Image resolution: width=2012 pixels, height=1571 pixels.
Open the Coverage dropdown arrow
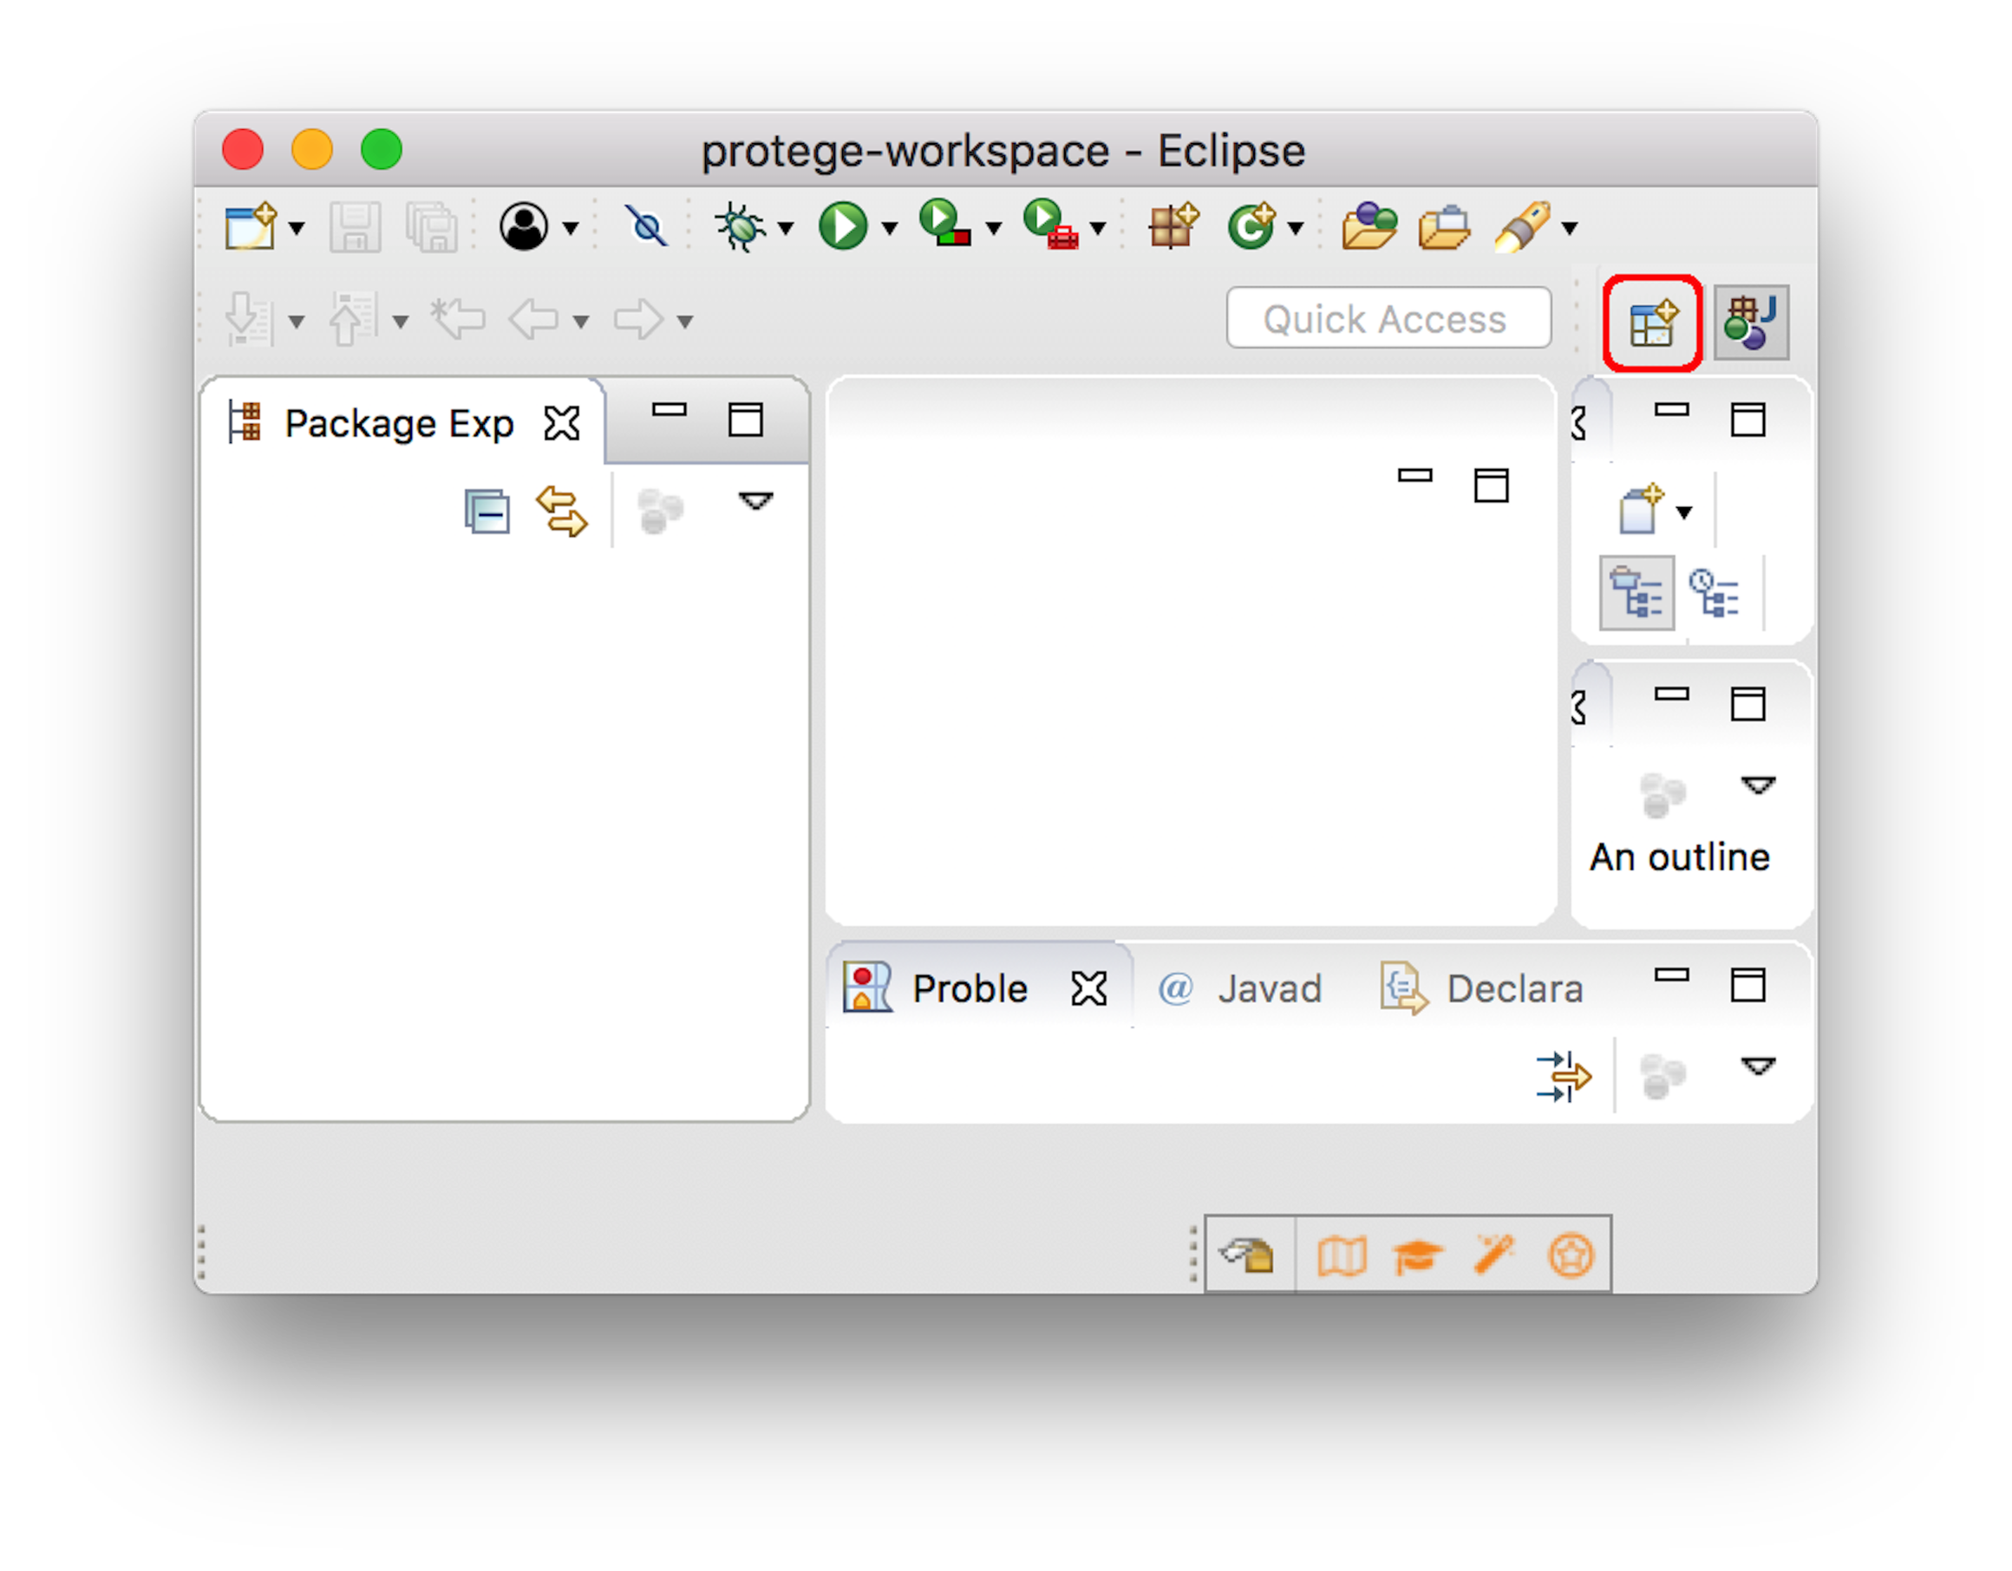tap(994, 228)
